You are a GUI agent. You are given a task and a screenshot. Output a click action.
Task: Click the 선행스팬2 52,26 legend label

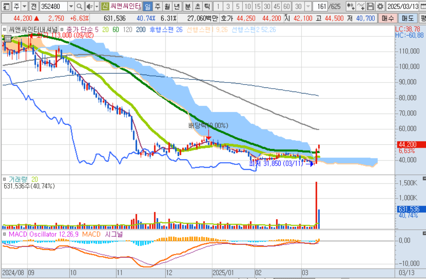click(x=254, y=30)
